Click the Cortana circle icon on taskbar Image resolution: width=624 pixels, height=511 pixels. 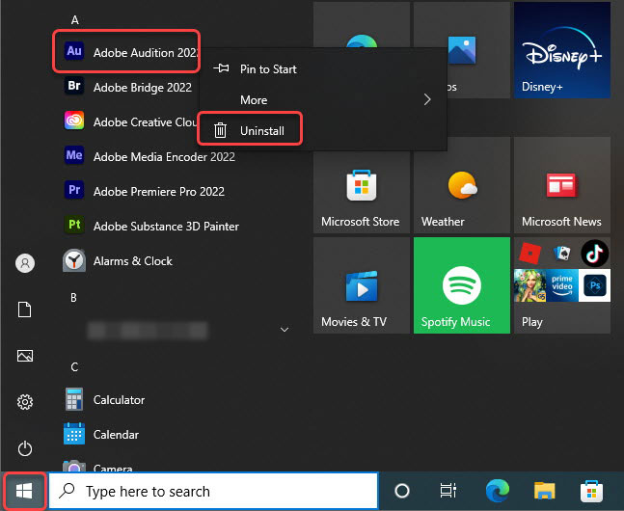pyautogui.click(x=402, y=491)
